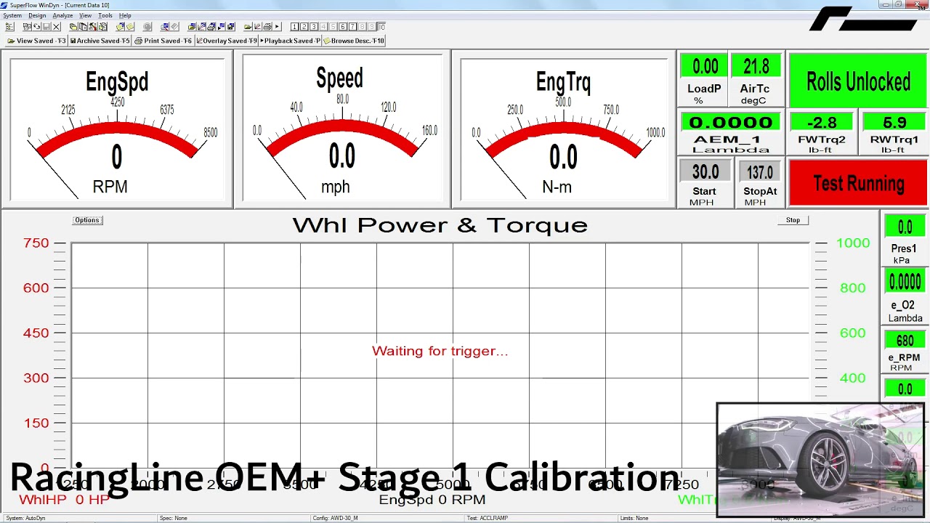Open the Design menu
This screenshot has width=930, height=523.
(37, 15)
